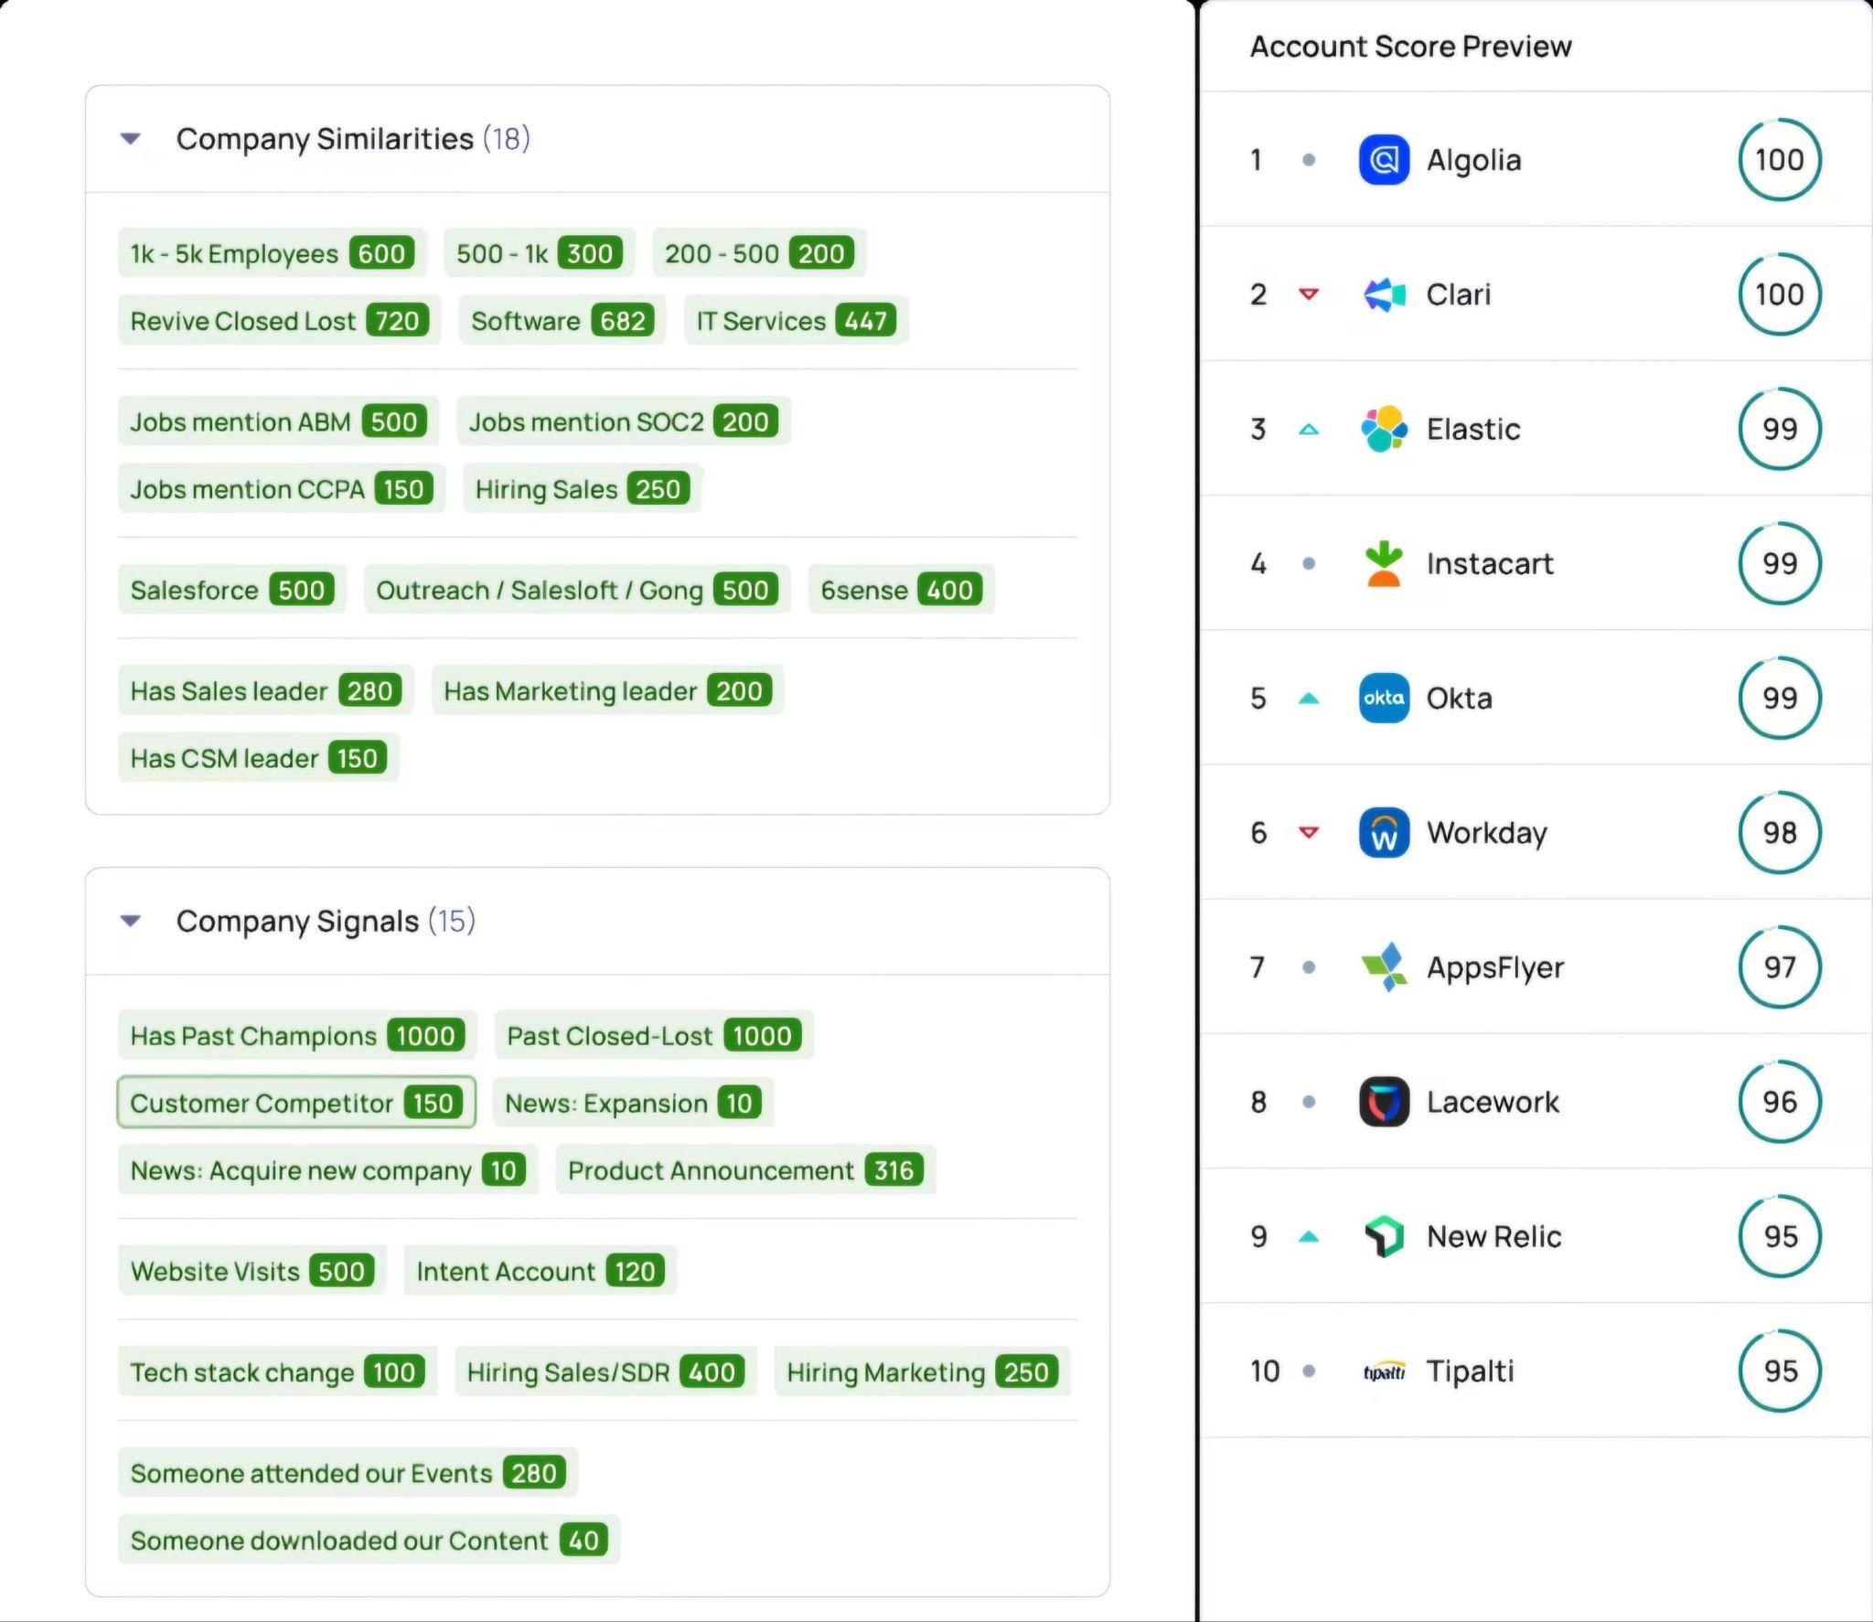The height and width of the screenshot is (1622, 1873).
Task: Click the red down-trend arrow beside Clari
Action: [1309, 294]
